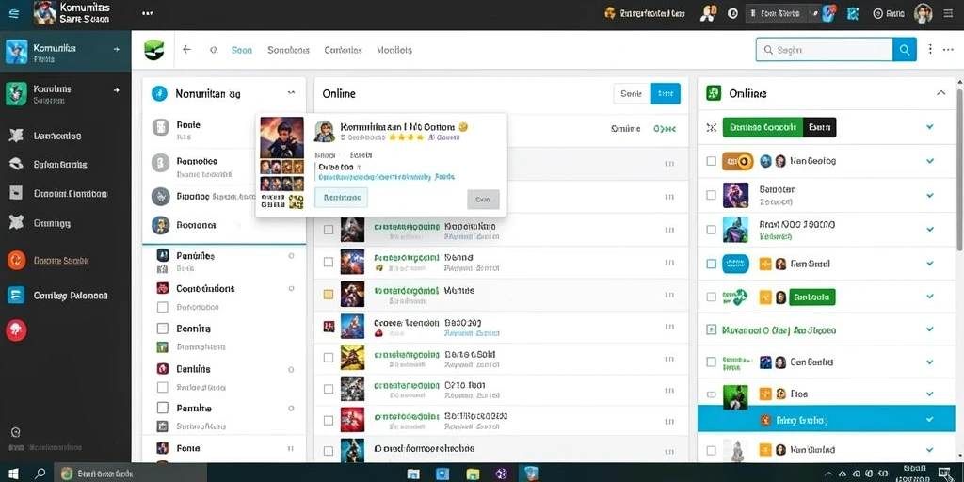Expand arrow next to green-avatar sidebar entry
This screenshot has height=482, width=964.
click(x=117, y=90)
